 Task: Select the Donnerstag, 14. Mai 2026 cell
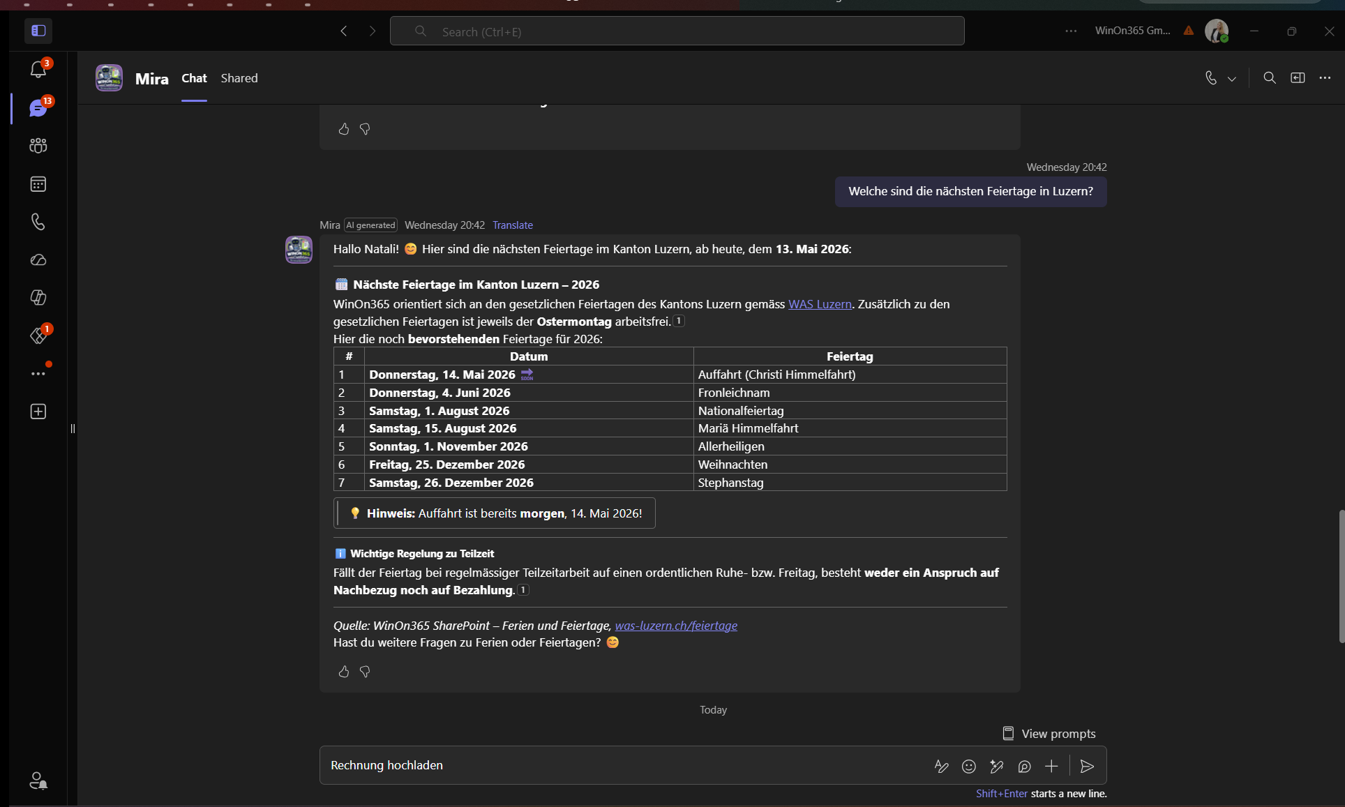pyautogui.click(x=529, y=375)
